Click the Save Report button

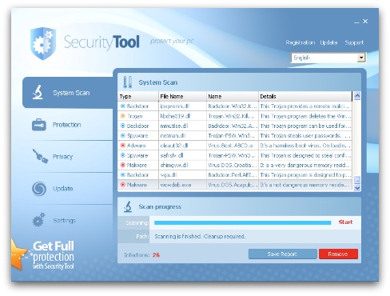click(x=282, y=254)
